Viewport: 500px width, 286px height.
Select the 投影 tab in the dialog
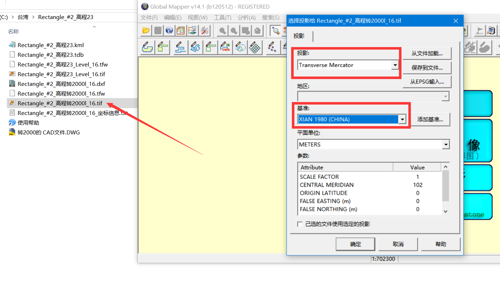(301, 36)
